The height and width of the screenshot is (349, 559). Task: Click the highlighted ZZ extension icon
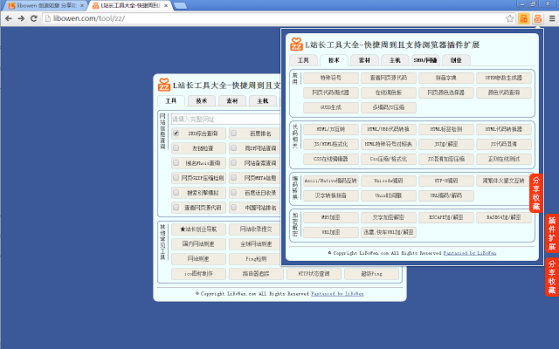click(538, 18)
